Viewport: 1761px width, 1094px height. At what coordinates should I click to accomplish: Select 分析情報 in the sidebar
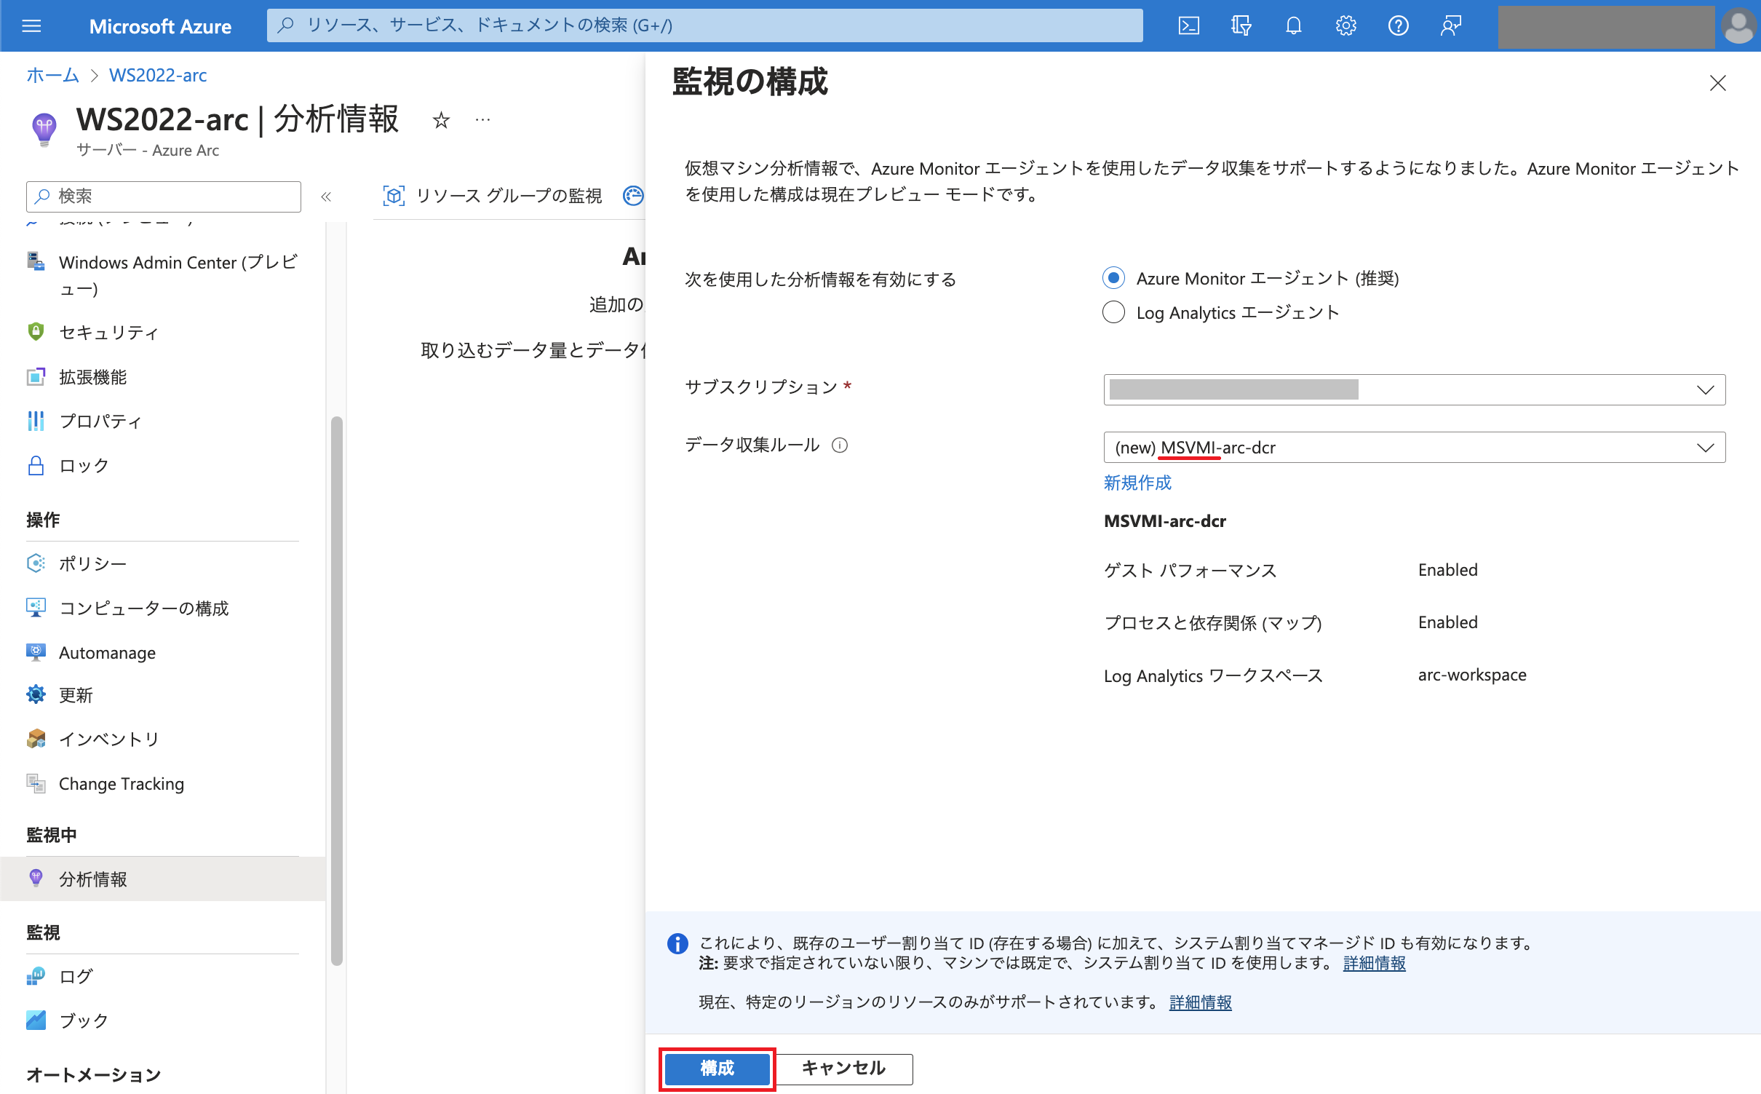(163, 879)
